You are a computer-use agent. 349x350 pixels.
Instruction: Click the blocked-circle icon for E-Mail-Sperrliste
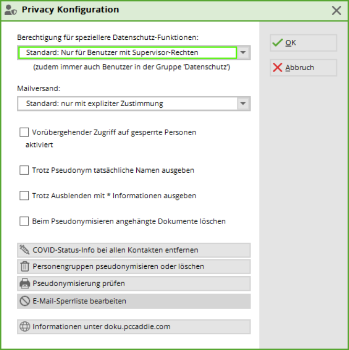coord(25,301)
